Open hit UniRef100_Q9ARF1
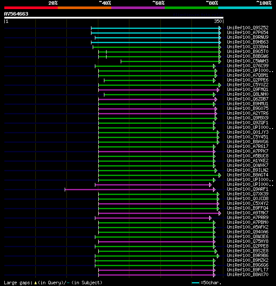The image size is (276, 286). click(248, 189)
